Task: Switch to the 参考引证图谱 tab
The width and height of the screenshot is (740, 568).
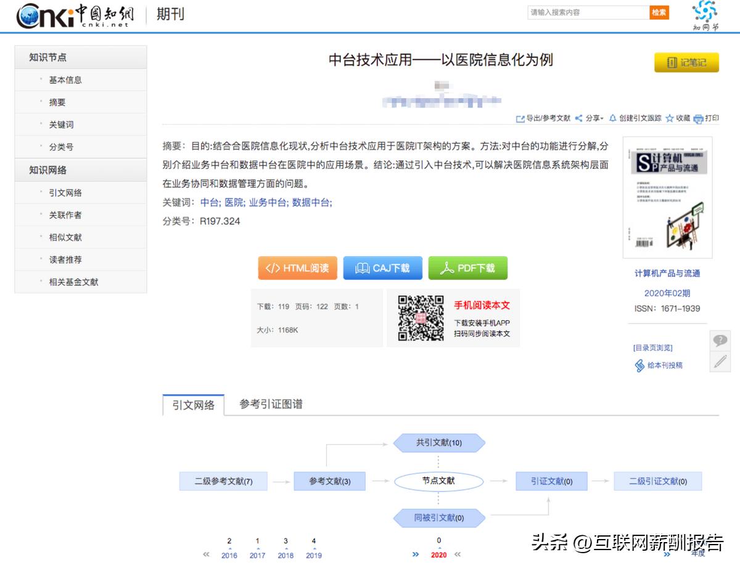Action: click(x=272, y=404)
